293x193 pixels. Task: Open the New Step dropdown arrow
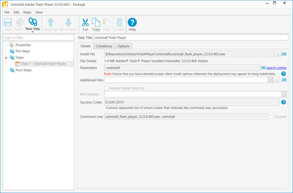(x=33, y=32)
